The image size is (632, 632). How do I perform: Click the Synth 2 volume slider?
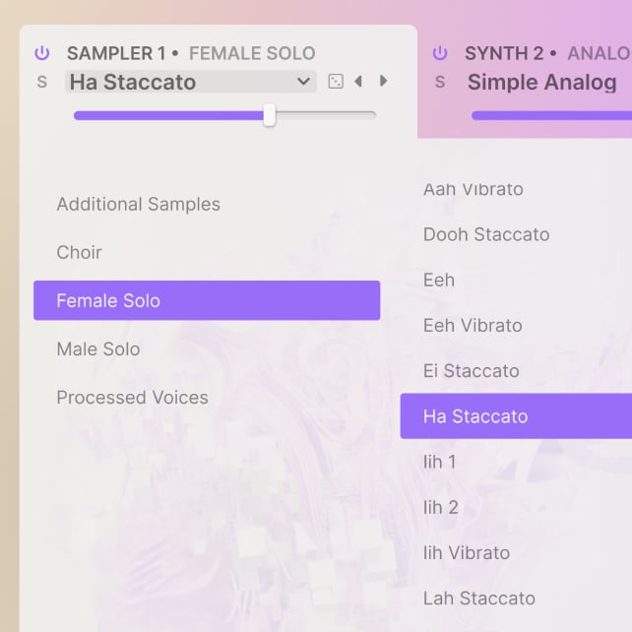(x=551, y=115)
